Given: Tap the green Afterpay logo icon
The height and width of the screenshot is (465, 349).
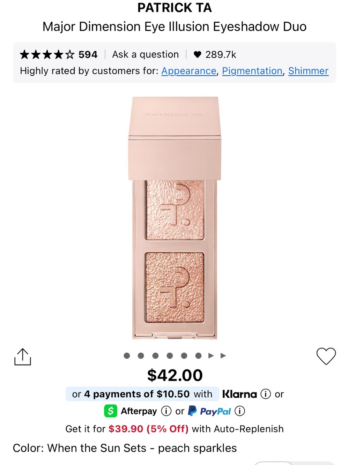Looking at the screenshot, I should point(111,411).
